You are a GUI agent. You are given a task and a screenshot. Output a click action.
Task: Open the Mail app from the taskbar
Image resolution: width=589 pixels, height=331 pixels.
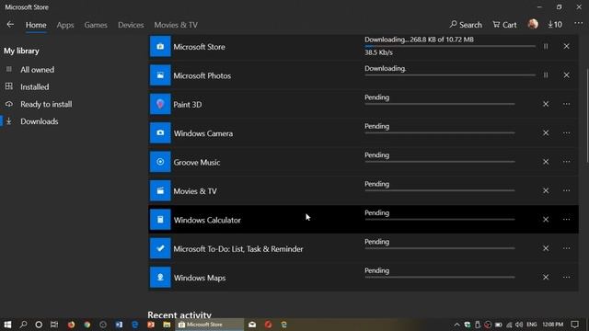point(252,325)
